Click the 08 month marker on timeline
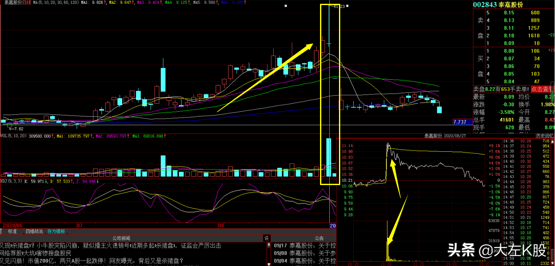 coord(221,226)
